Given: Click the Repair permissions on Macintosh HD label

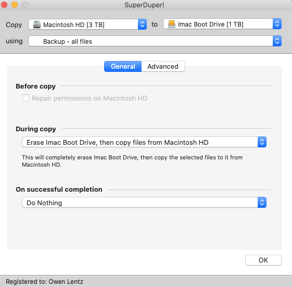Looking at the screenshot, I should pos(90,98).
